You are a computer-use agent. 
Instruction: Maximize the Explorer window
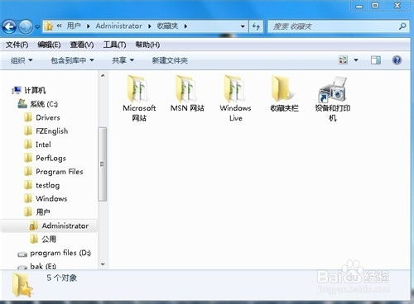tap(375, 6)
